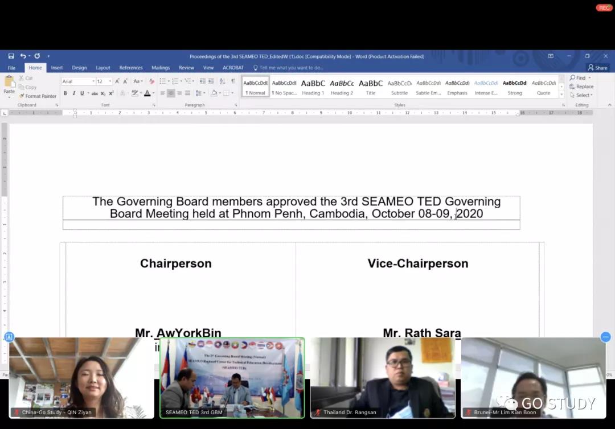
Task: Select the China-Go Study QIN Ziyan video
Action: 81,378
